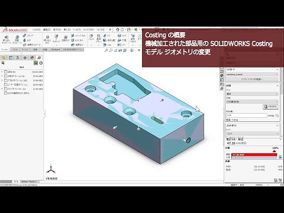Expand the library feature folder (1.00 USD)
This screenshot has width=284, height=213.
tap(2, 89)
